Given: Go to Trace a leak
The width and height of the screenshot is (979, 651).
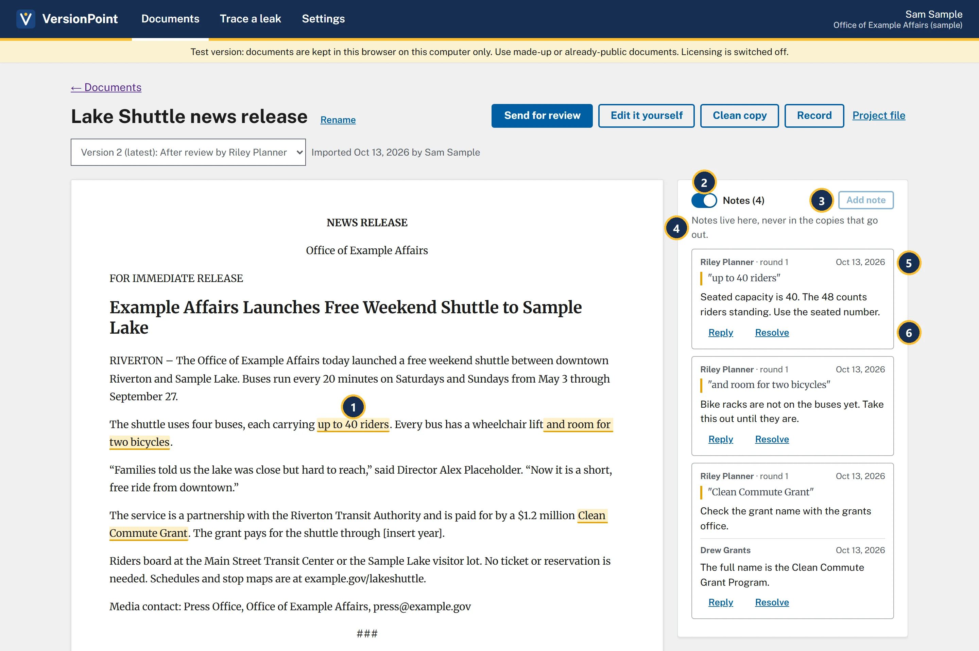Looking at the screenshot, I should click(x=251, y=19).
